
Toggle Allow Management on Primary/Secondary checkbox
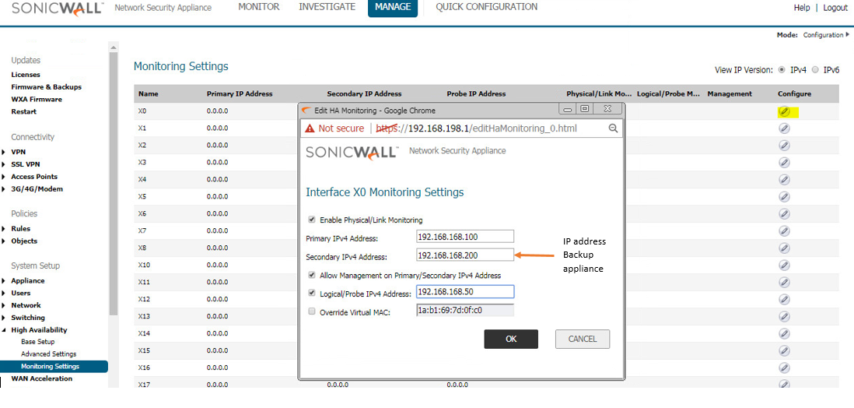pyautogui.click(x=312, y=275)
